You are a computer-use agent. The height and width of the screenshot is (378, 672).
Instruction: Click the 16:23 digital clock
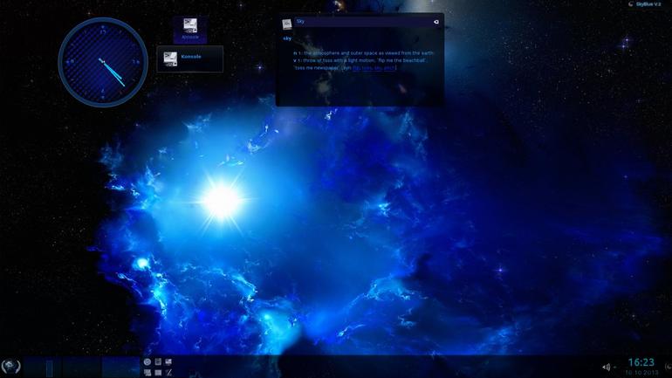[641, 362]
